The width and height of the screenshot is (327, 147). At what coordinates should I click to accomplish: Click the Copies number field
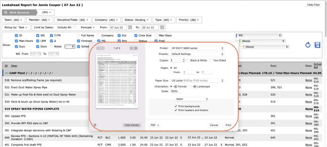[176, 60]
